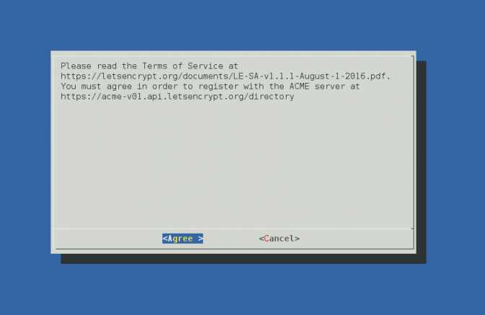Click the separator line above the buttons

(234, 229)
